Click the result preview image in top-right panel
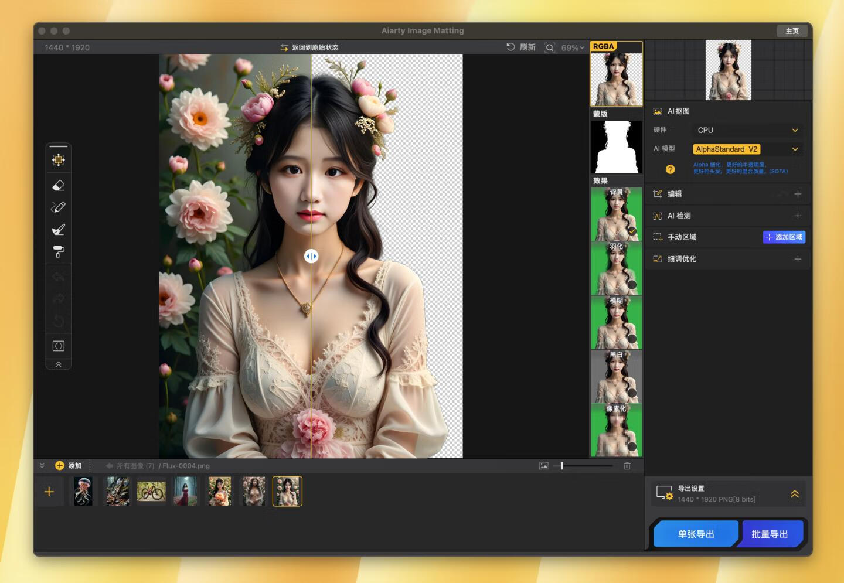The height and width of the screenshot is (583, 844). [729, 70]
